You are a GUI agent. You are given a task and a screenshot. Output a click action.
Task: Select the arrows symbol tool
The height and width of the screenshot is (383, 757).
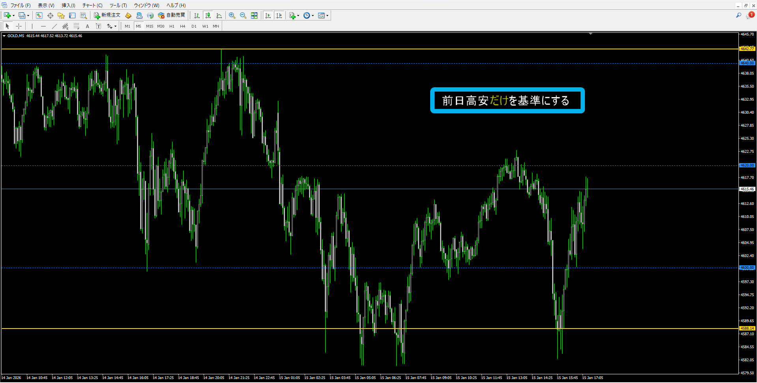pyautogui.click(x=110, y=26)
